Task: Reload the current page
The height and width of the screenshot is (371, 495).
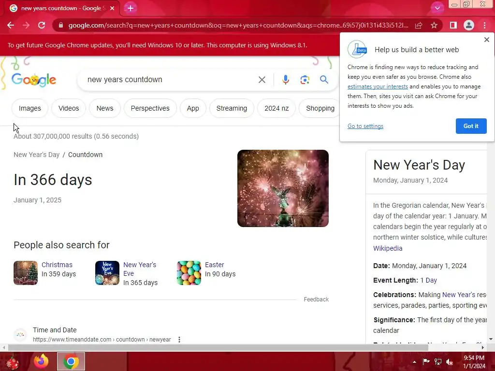Action: tap(42, 25)
